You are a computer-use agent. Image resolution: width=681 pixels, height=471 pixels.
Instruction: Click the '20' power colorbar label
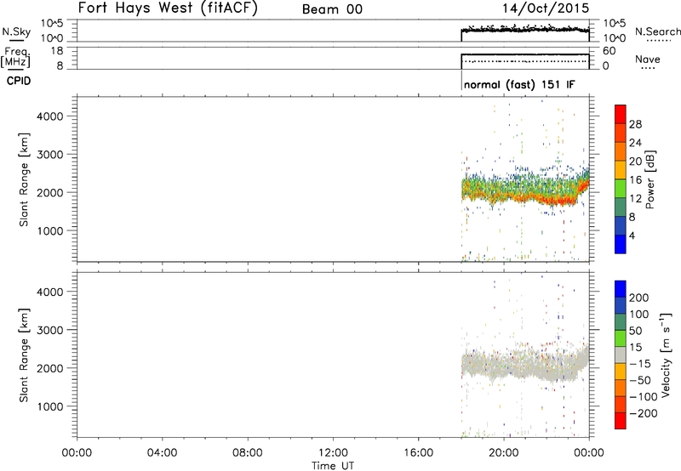tap(635, 162)
